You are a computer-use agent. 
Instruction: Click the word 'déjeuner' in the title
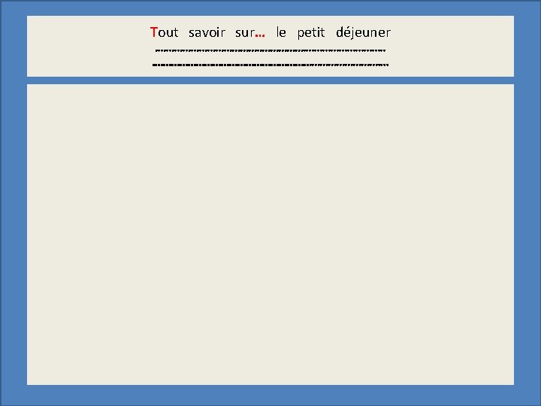(x=363, y=33)
